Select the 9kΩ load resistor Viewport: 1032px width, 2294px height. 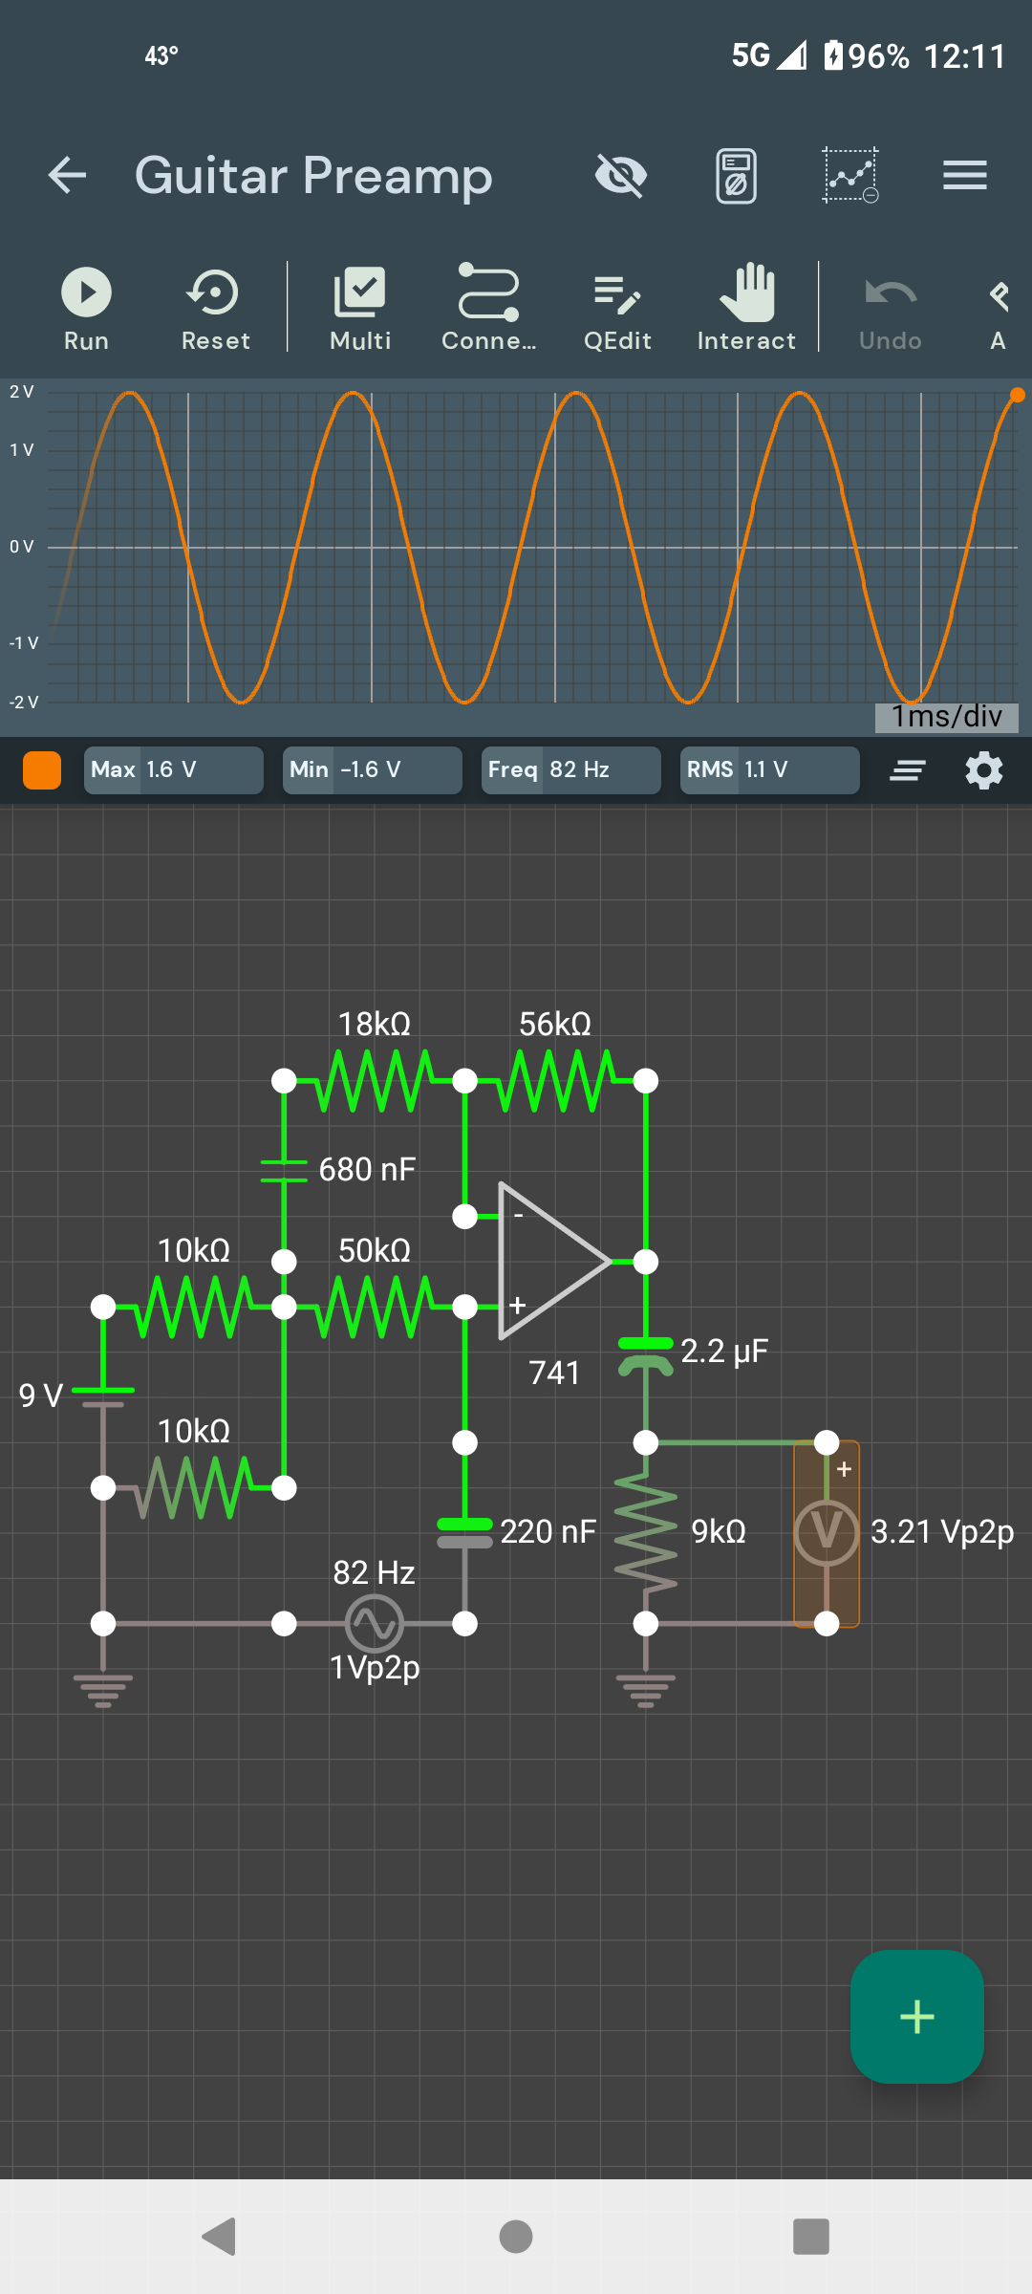pos(646,1532)
